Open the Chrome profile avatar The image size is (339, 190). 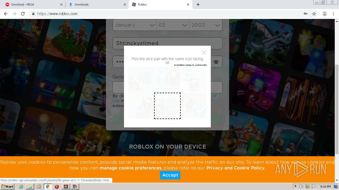pos(324,14)
